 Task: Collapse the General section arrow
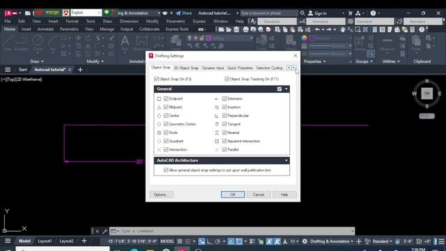coord(286,89)
